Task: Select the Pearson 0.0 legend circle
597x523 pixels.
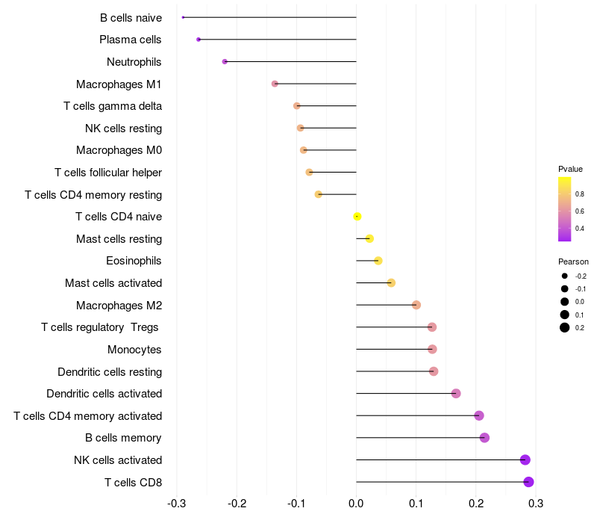Action: (564, 302)
